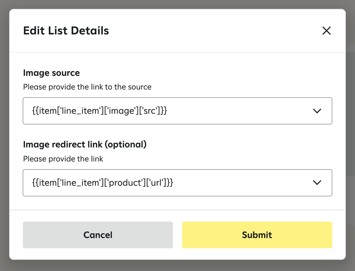This screenshot has height=271, width=355.
Task: Click the product url template value text
Action: [x=103, y=183]
